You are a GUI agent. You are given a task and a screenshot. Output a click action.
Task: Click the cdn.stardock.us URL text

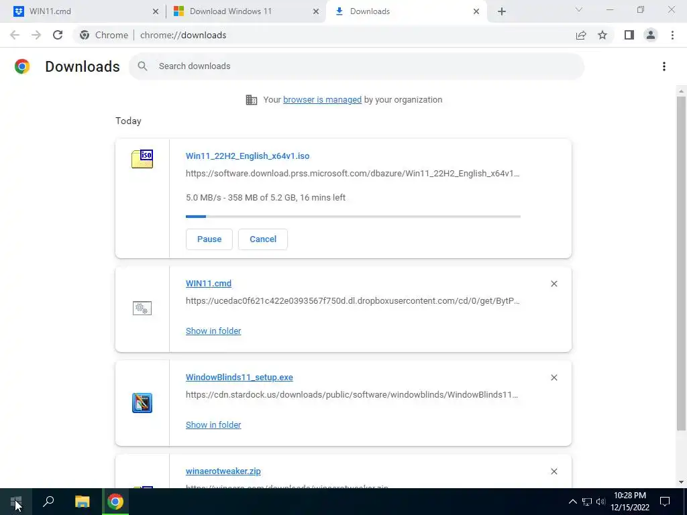(x=352, y=394)
